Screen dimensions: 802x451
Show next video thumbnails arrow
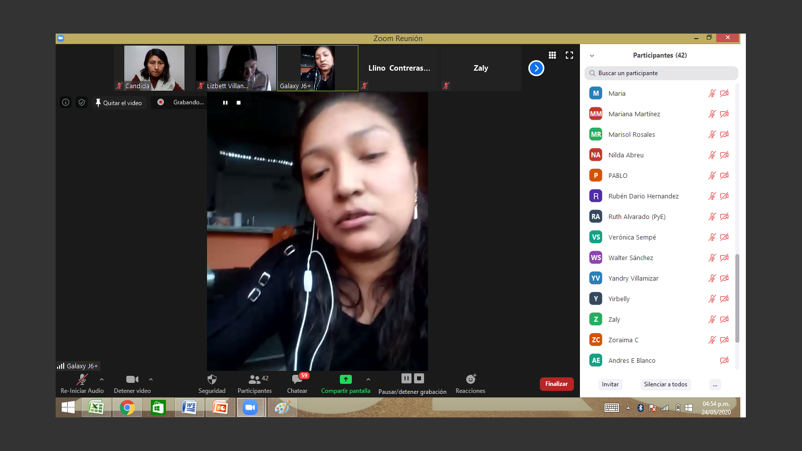(x=536, y=68)
